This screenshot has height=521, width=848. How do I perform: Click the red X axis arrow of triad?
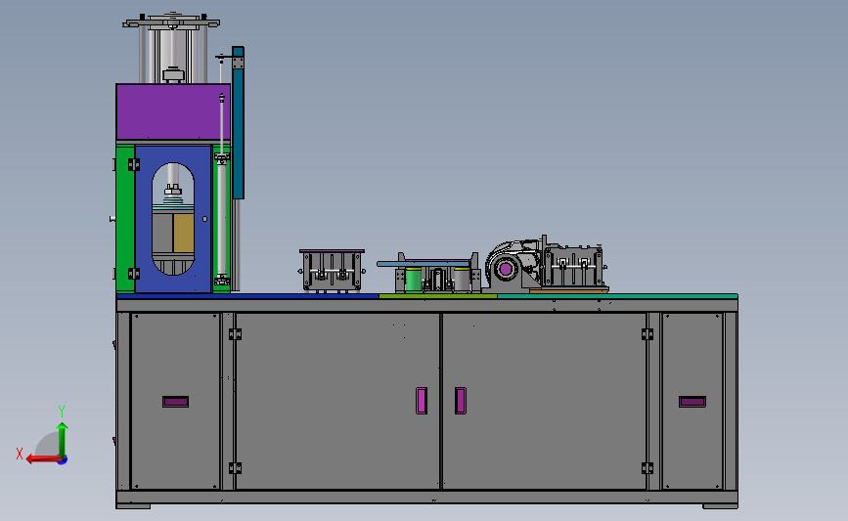[42, 458]
